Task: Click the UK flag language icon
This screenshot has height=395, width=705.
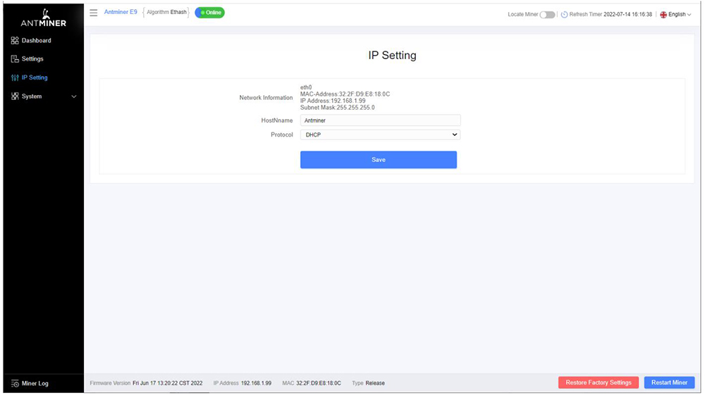Action: [x=663, y=15]
